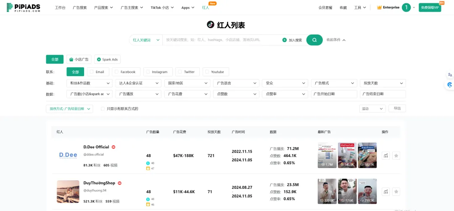454x211 pixels.
Task: Select the Spark Ads filter button
Action: [x=108, y=59]
